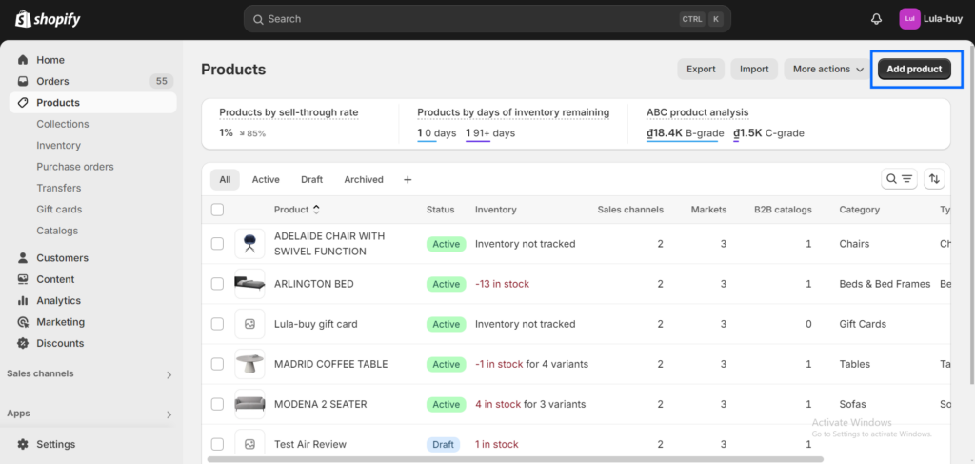975x464 pixels.
Task: Open Inventory in the sidebar
Action: click(58, 146)
